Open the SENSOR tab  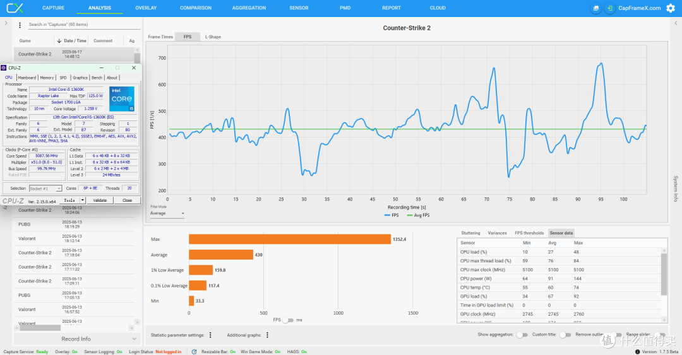click(x=299, y=8)
